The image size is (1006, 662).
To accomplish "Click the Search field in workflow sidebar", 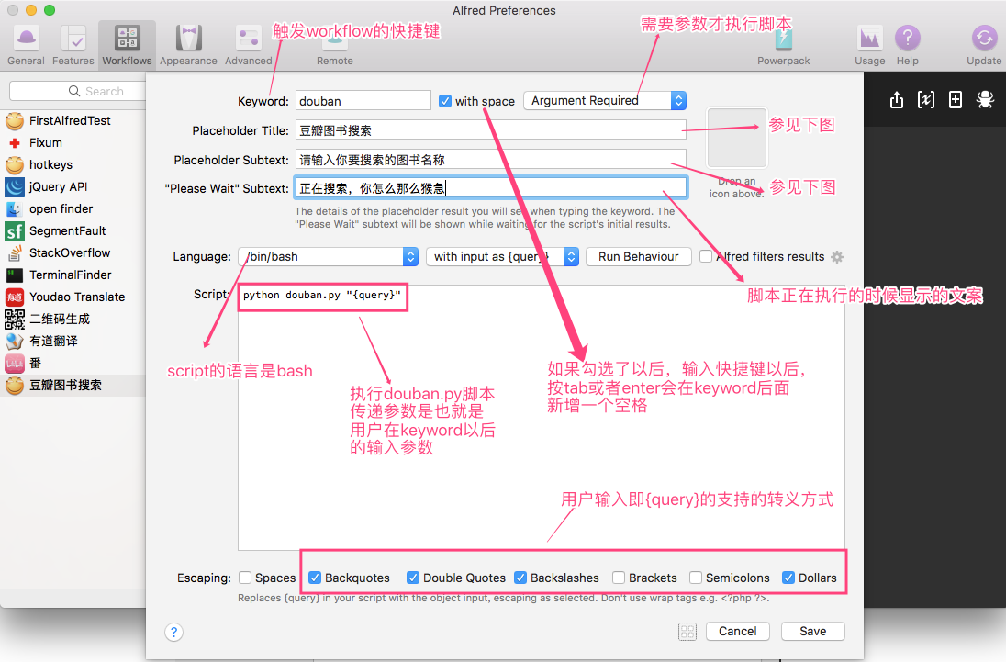I will [x=78, y=91].
